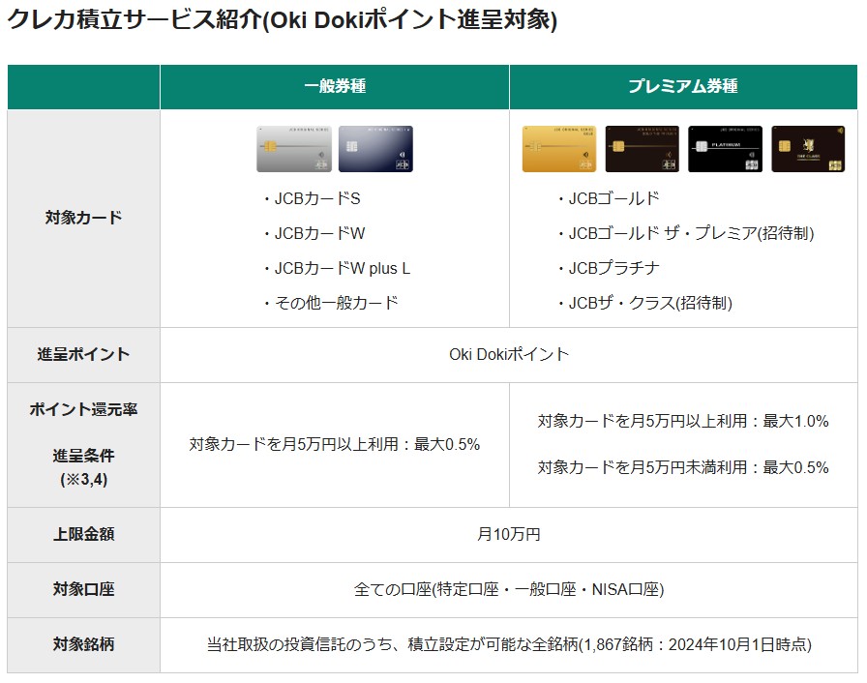Image resolution: width=867 pixels, height=683 pixels.
Task: Click the premium 月5万円未満利用:最大0.5% text
Action: pyautogui.click(x=683, y=467)
